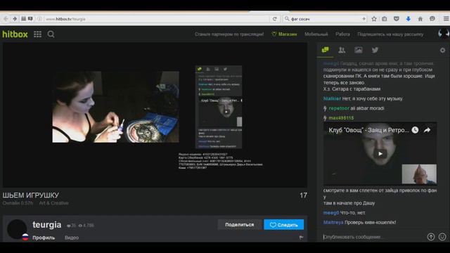This screenshot has width=450, height=253.
Task: Go to browser home page icon
Action: (420, 19)
